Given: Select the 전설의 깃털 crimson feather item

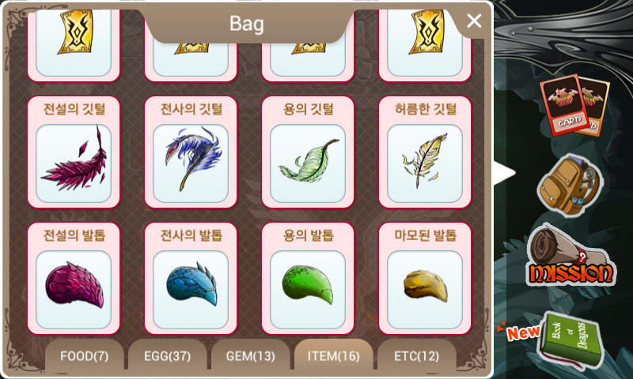Looking at the screenshot, I should pos(74,152).
